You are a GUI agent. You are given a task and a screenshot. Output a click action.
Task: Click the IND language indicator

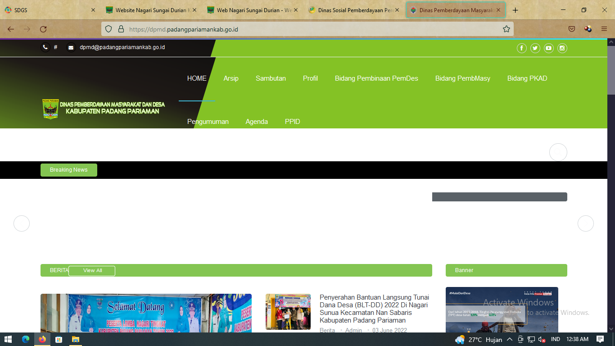coord(556,339)
